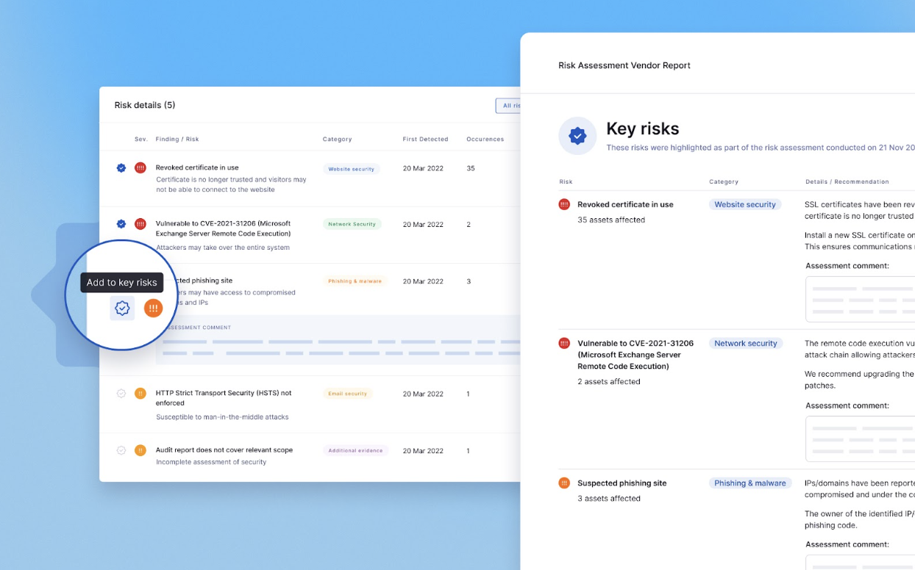The image size is (915, 570).
Task: Select 'Audit report does not cover relevant scope'
Action: pos(224,450)
